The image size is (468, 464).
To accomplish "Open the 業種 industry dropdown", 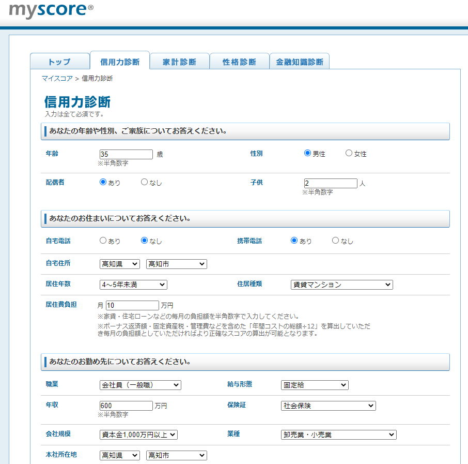I will pos(339,435).
